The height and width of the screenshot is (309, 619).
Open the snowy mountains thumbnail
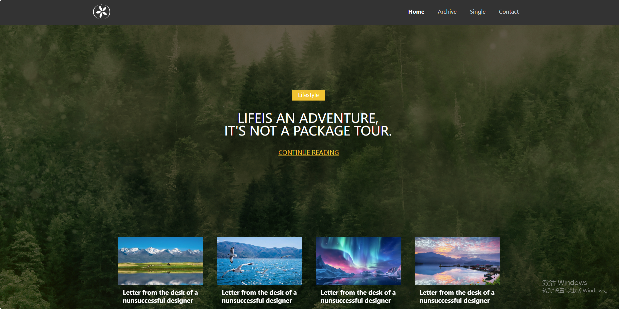pos(161,261)
